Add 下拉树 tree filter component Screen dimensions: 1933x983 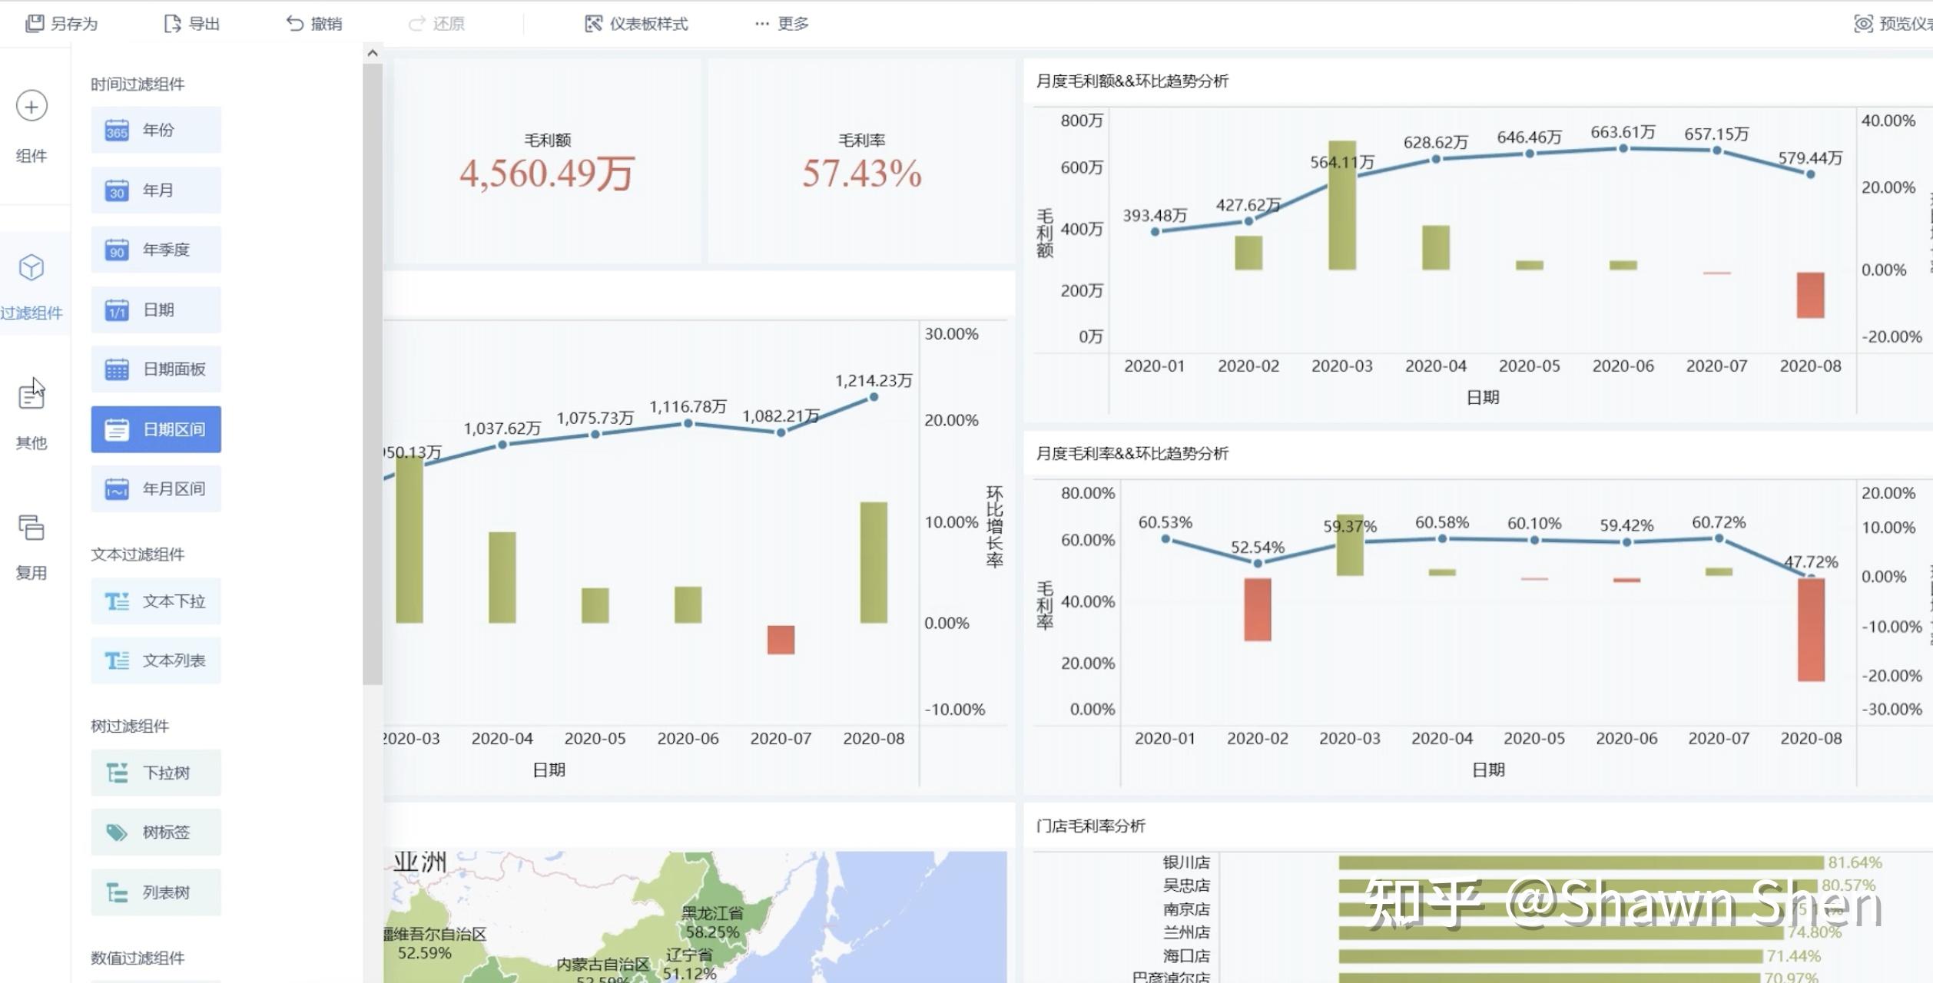[156, 773]
